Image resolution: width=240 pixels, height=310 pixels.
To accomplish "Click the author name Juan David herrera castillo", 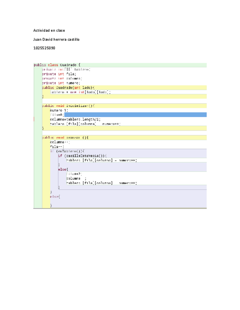I will point(56,39).
